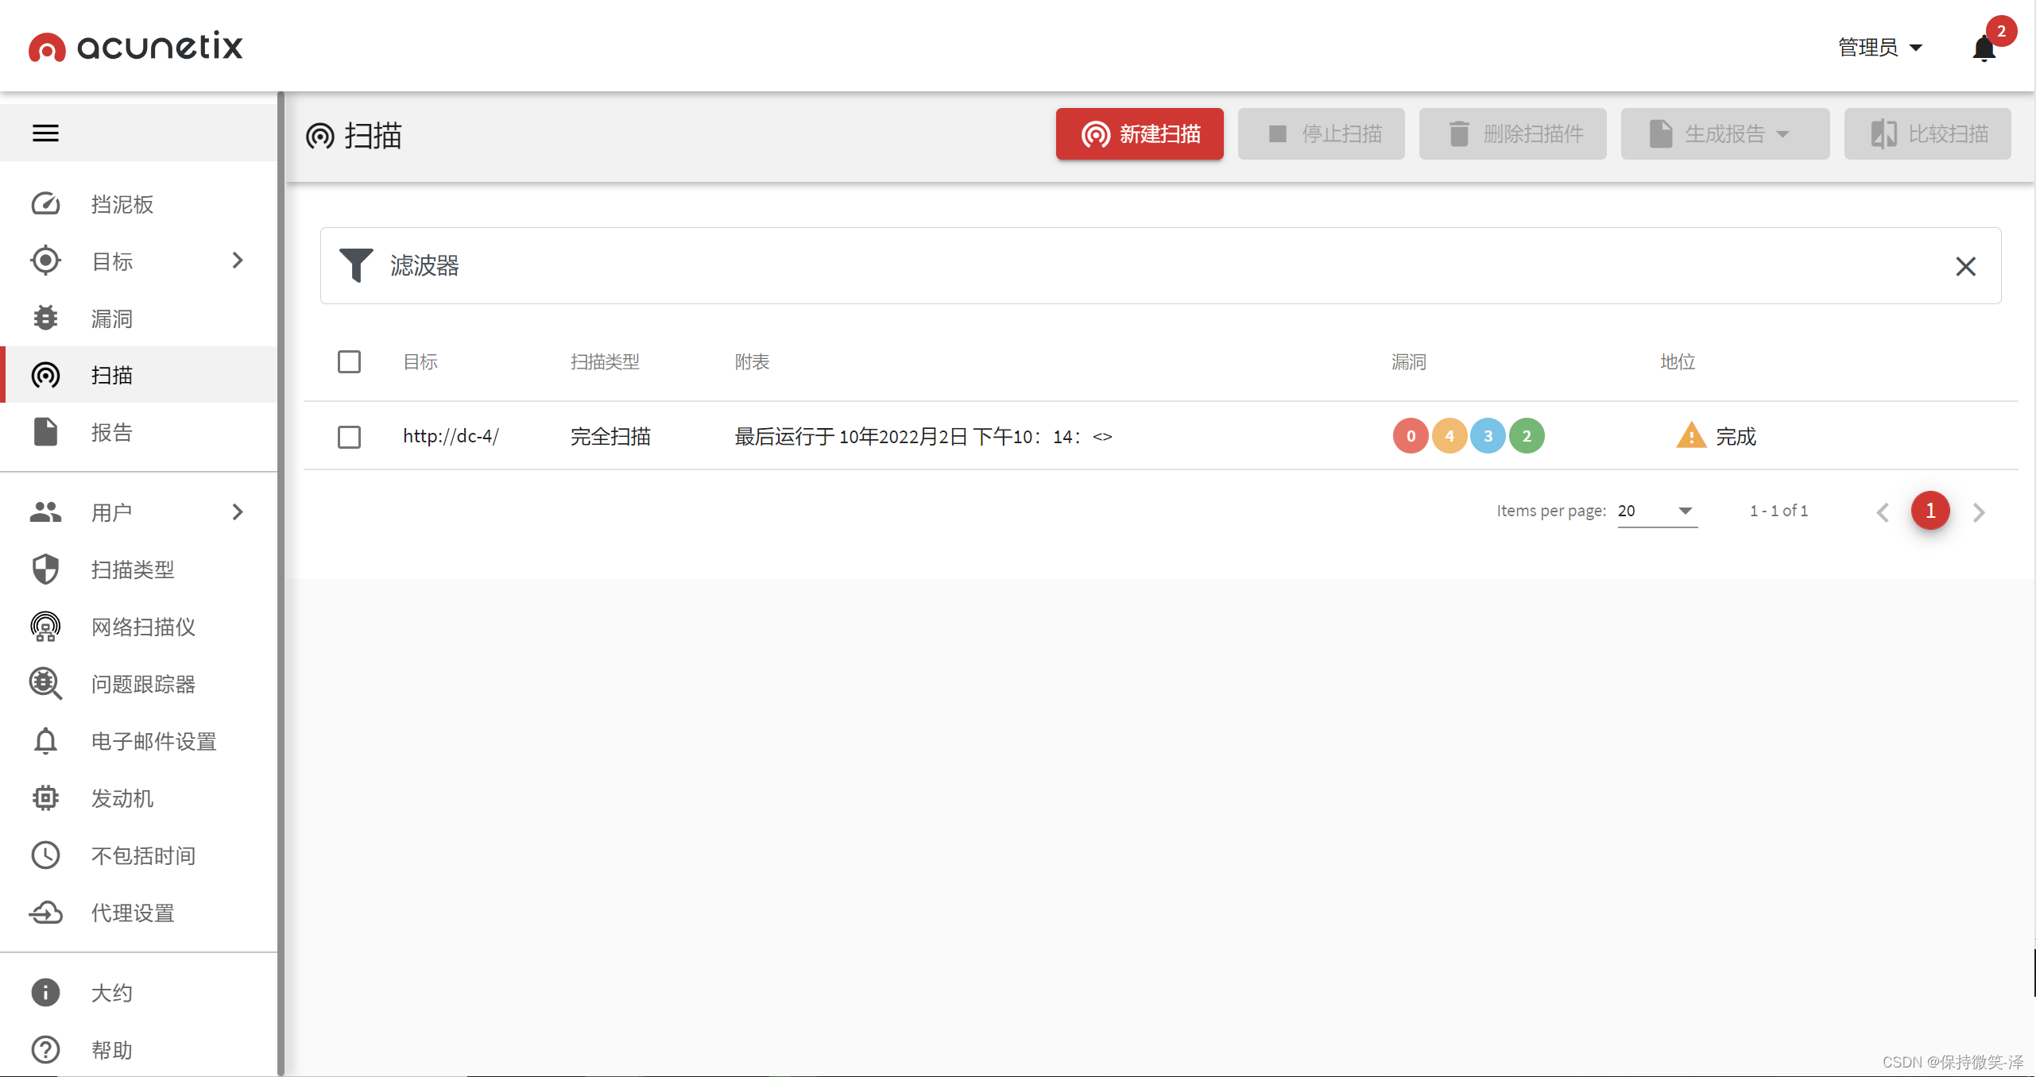Toggle the hamburger sidebar menu icon
2036x1077 pixels.
45,133
